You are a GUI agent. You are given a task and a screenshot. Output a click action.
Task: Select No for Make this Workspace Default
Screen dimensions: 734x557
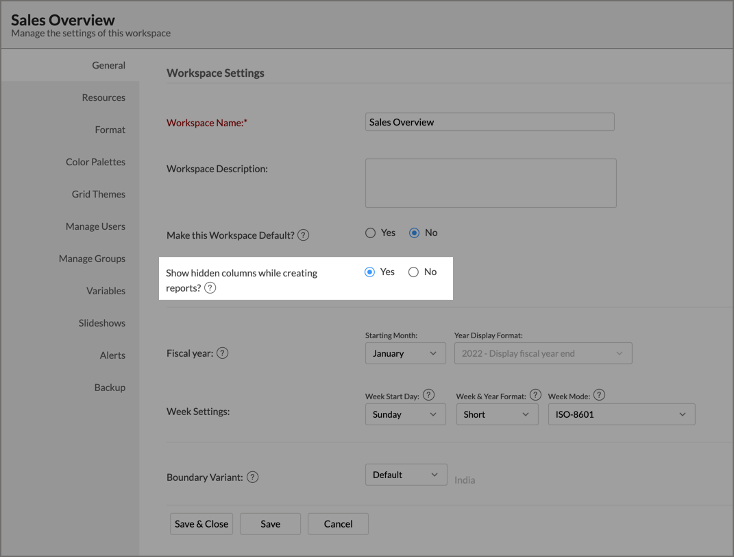(x=414, y=233)
